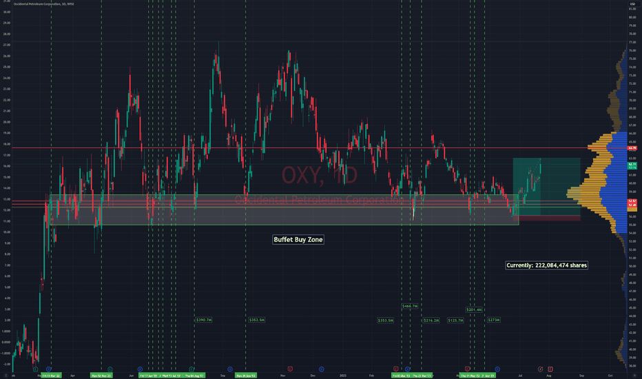Click the red 64.78 price label on axis
The image size is (642, 379).
point(632,148)
